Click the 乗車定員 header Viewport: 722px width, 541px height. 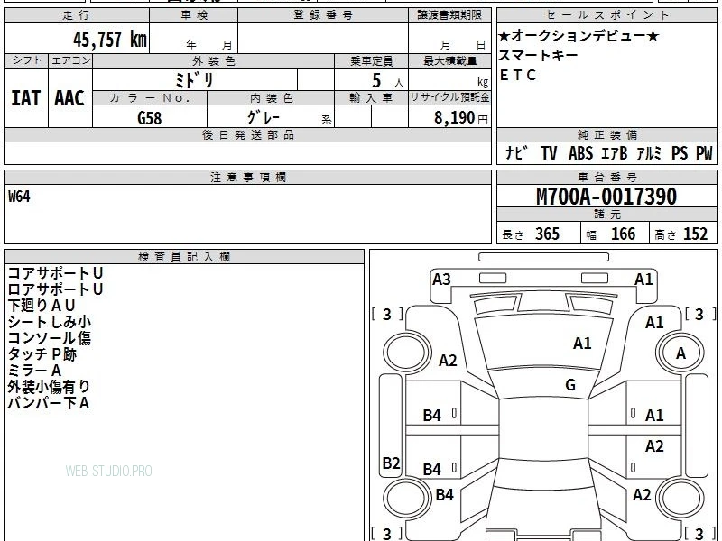[371, 61]
